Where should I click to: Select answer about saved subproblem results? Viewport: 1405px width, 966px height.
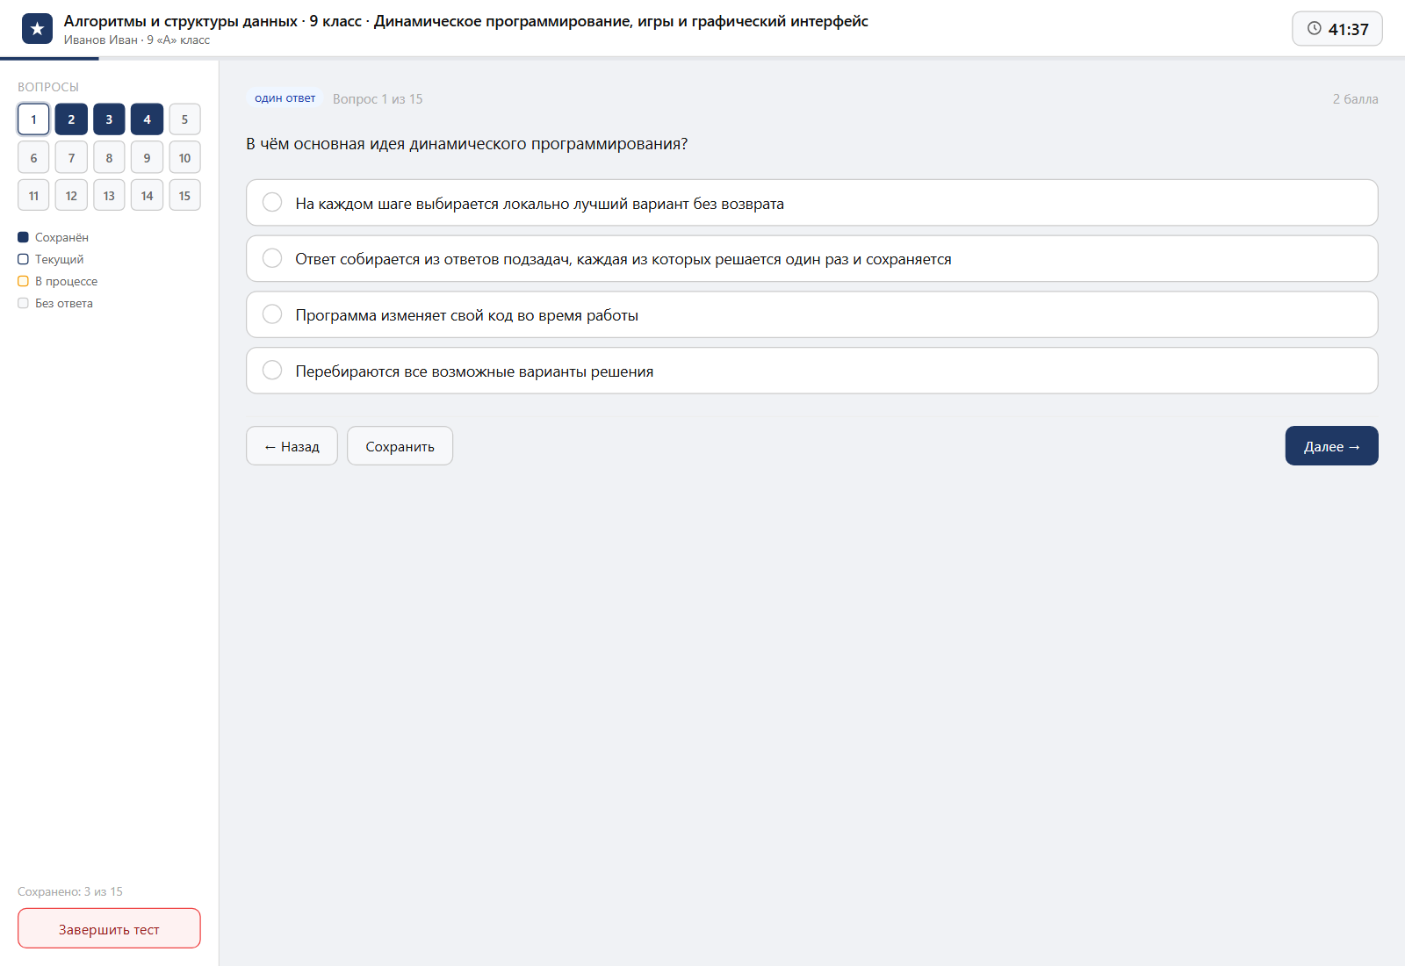pyautogui.click(x=811, y=258)
